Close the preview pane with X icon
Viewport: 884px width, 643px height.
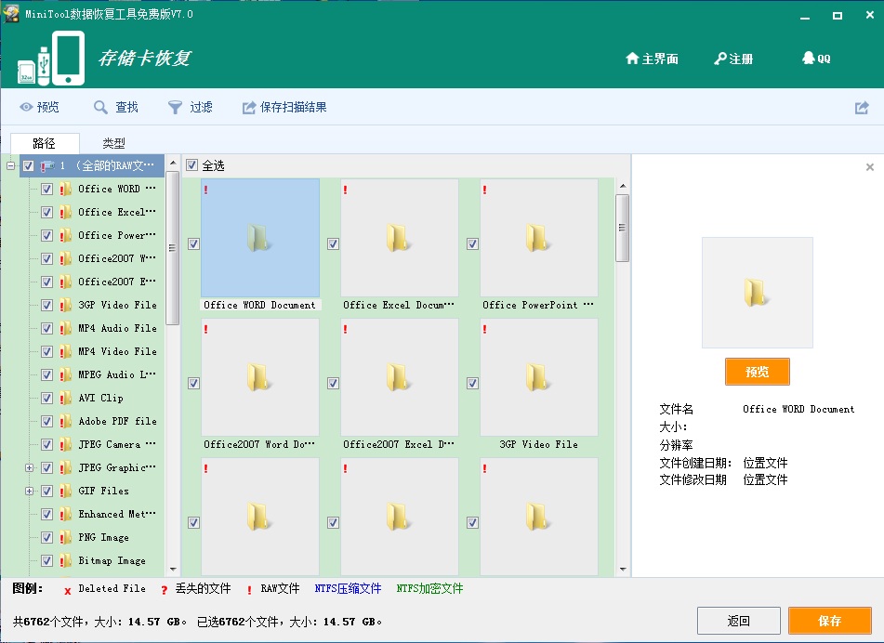870,167
